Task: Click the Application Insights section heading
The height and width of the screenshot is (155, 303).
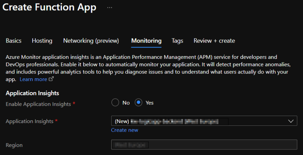Action: [x=32, y=93]
